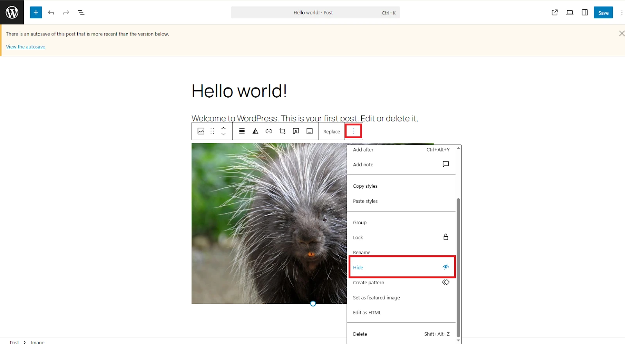Open the block inserter plus button
The image size is (625, 344).
point(36,12)
